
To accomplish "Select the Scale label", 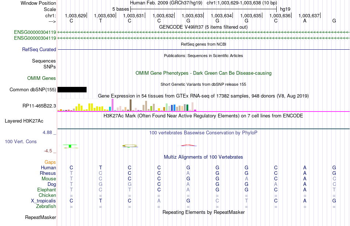I will [x=50, y=9].
